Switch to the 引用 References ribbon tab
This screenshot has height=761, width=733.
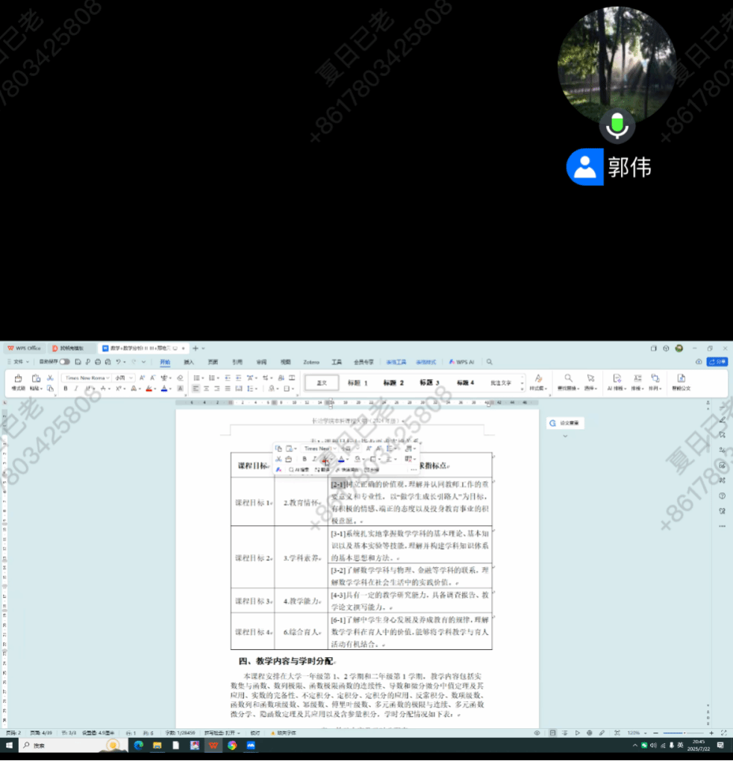pos(237,362)
